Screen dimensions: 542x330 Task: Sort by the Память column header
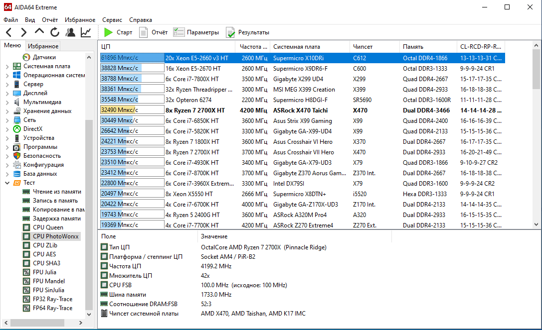428,47
